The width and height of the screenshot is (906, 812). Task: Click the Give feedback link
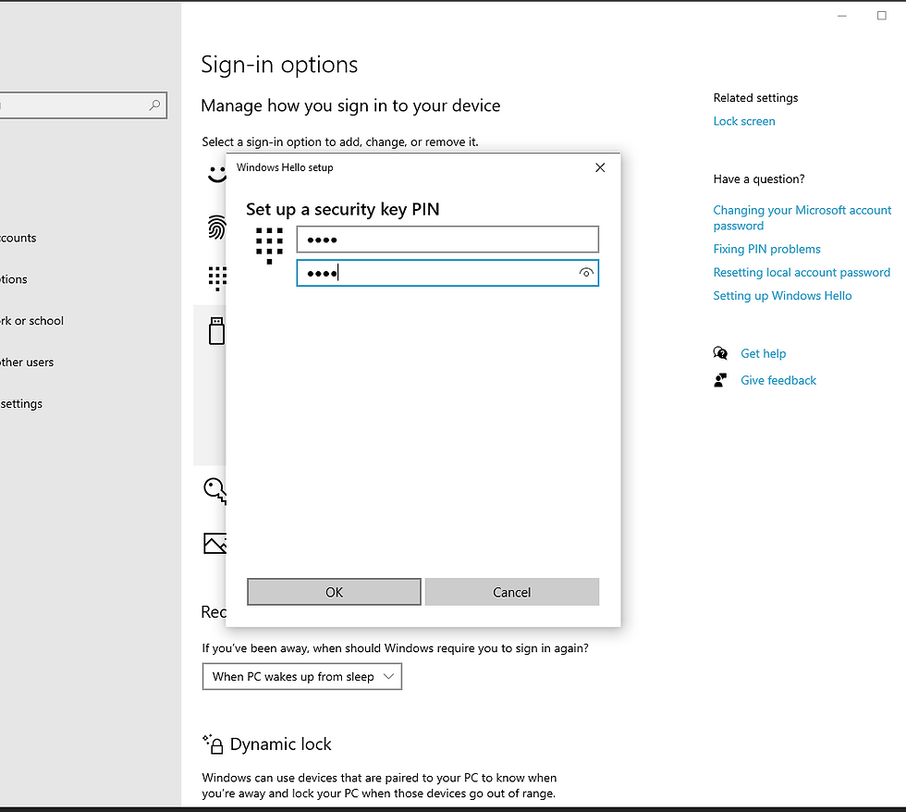[778, 380]
